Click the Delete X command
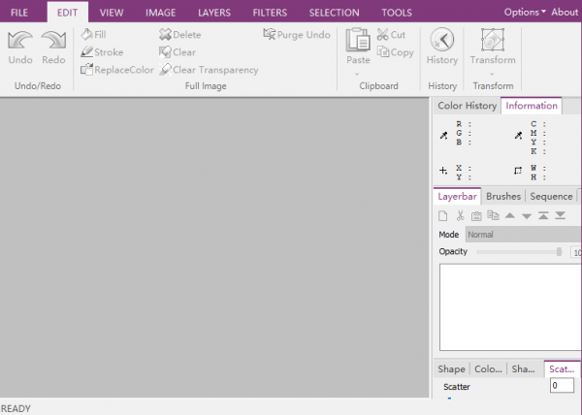This screenshot has height=415, width=582. click(180, 35)
